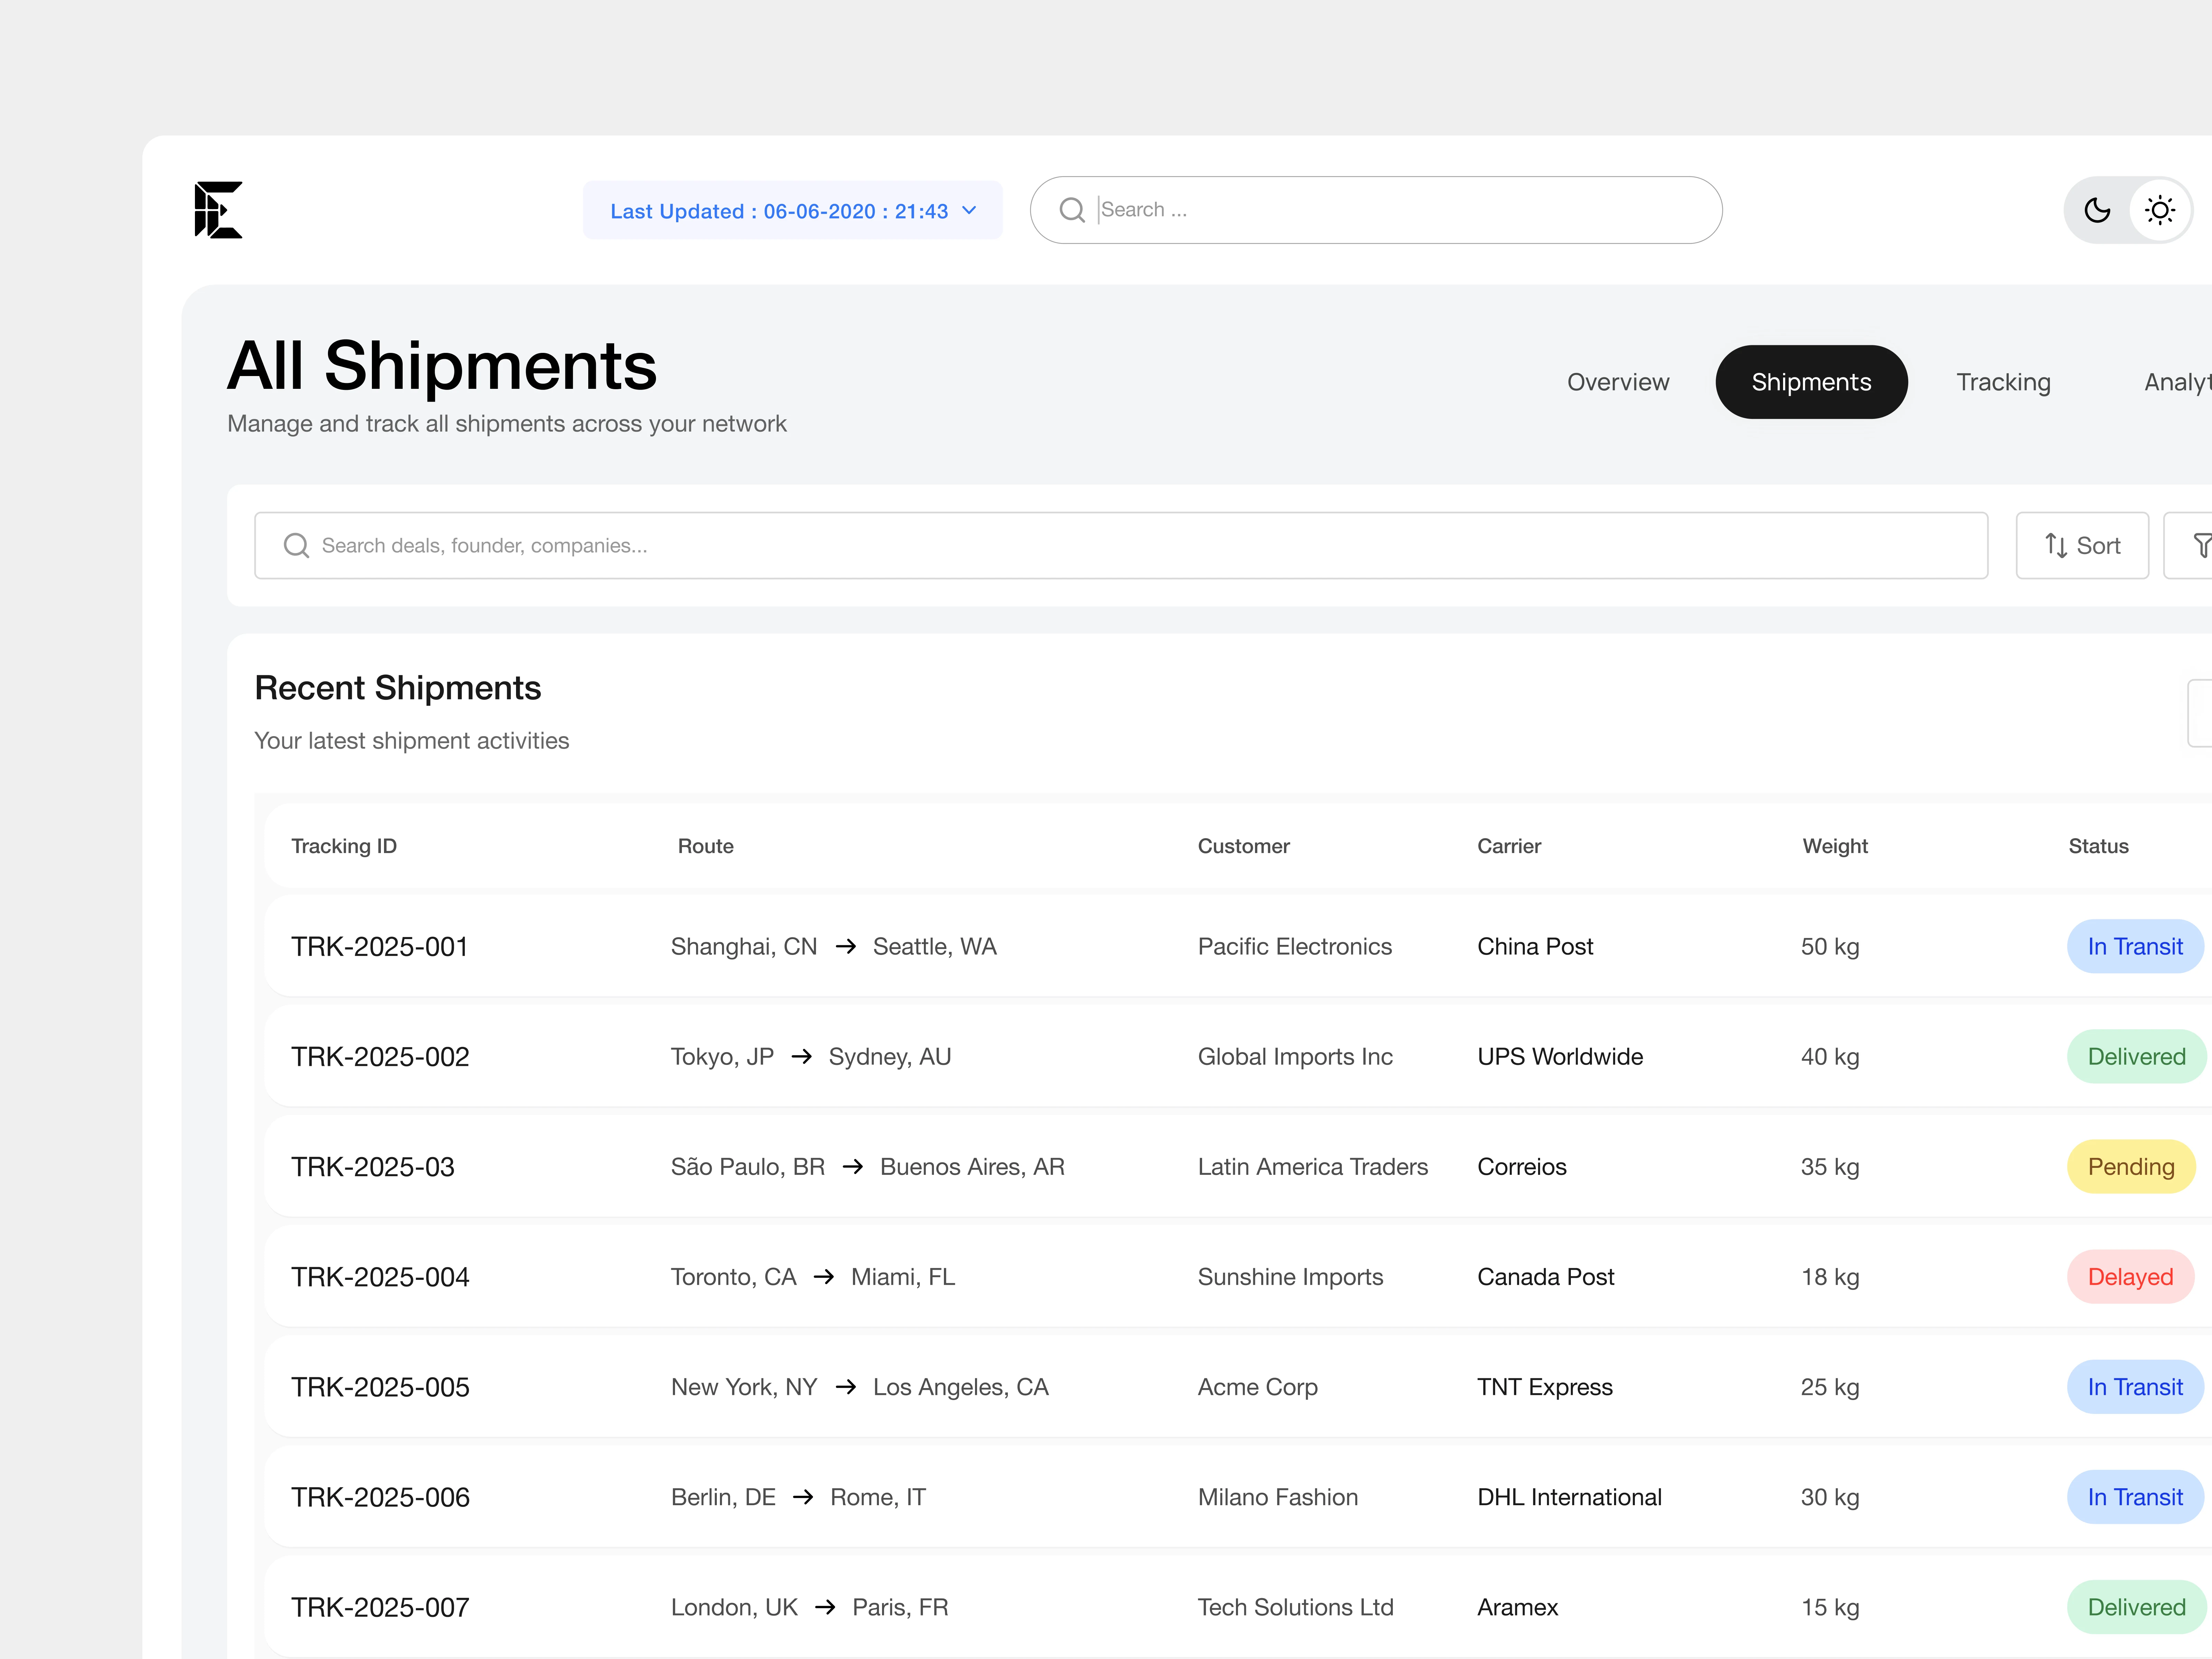This screenshot has width=2212, height=1659.
Task: Open tracking ID TRK-2025-005 row
Action: pos(380,1387)
